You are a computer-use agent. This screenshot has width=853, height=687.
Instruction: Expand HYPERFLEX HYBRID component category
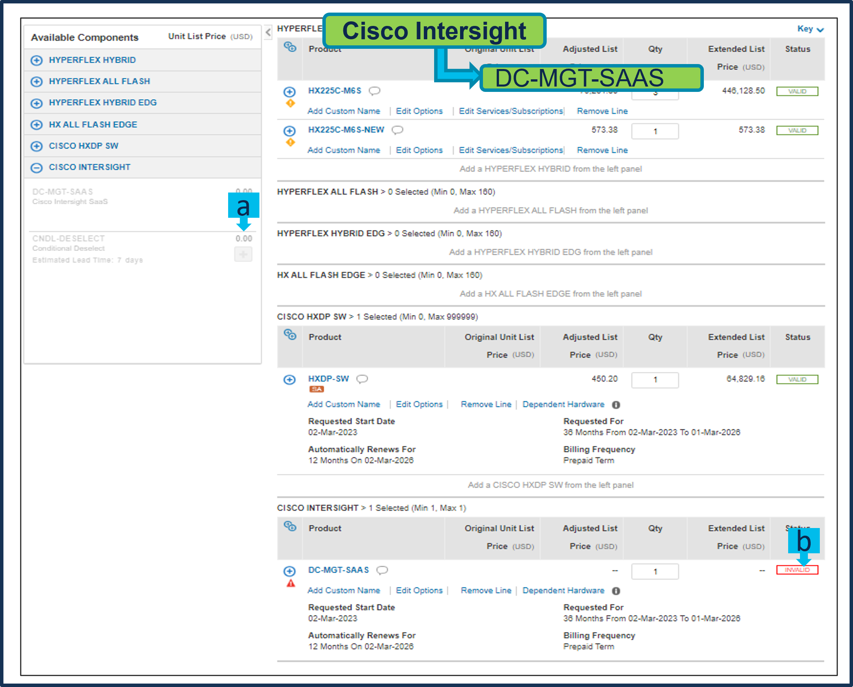pos(37,61)
